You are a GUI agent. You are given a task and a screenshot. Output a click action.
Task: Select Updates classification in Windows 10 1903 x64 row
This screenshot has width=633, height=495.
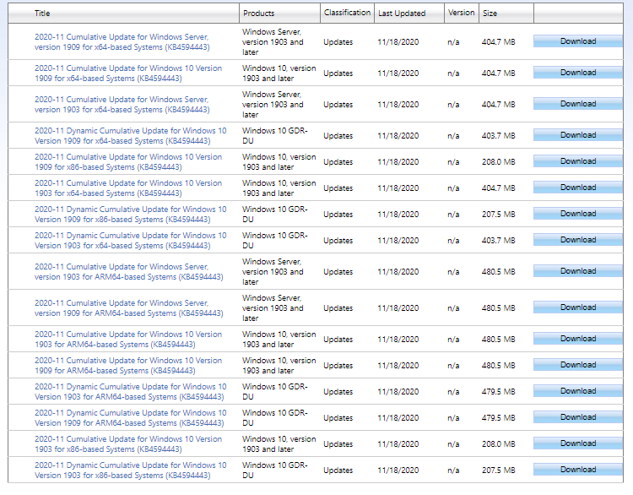tap(338, 188)
